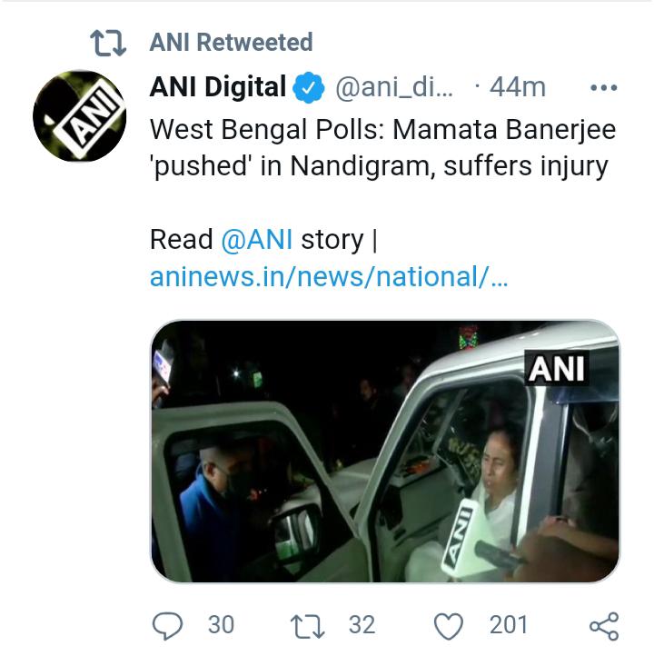Like the tweet with the heart icon
This screenshot has width=654, height=656.
pos(449,625)
